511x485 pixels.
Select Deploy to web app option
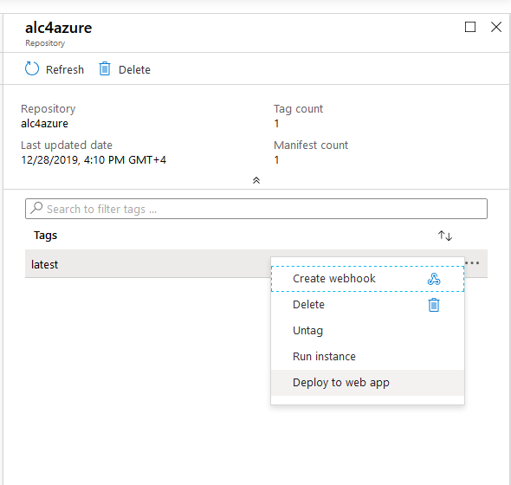pyautogui.click(x=367, y=383)
